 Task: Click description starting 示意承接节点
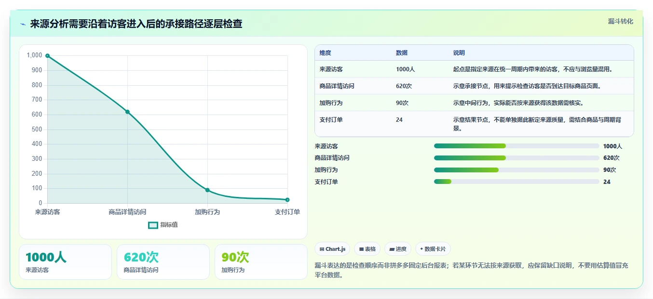pyautogui.click(x=527, y=86)
